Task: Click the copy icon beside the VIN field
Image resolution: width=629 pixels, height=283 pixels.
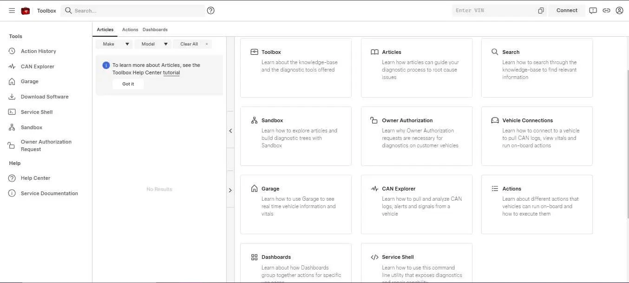Action: tap(541, 11)
